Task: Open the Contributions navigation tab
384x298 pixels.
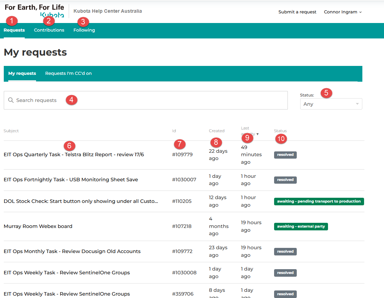Action: pos(49,30)
